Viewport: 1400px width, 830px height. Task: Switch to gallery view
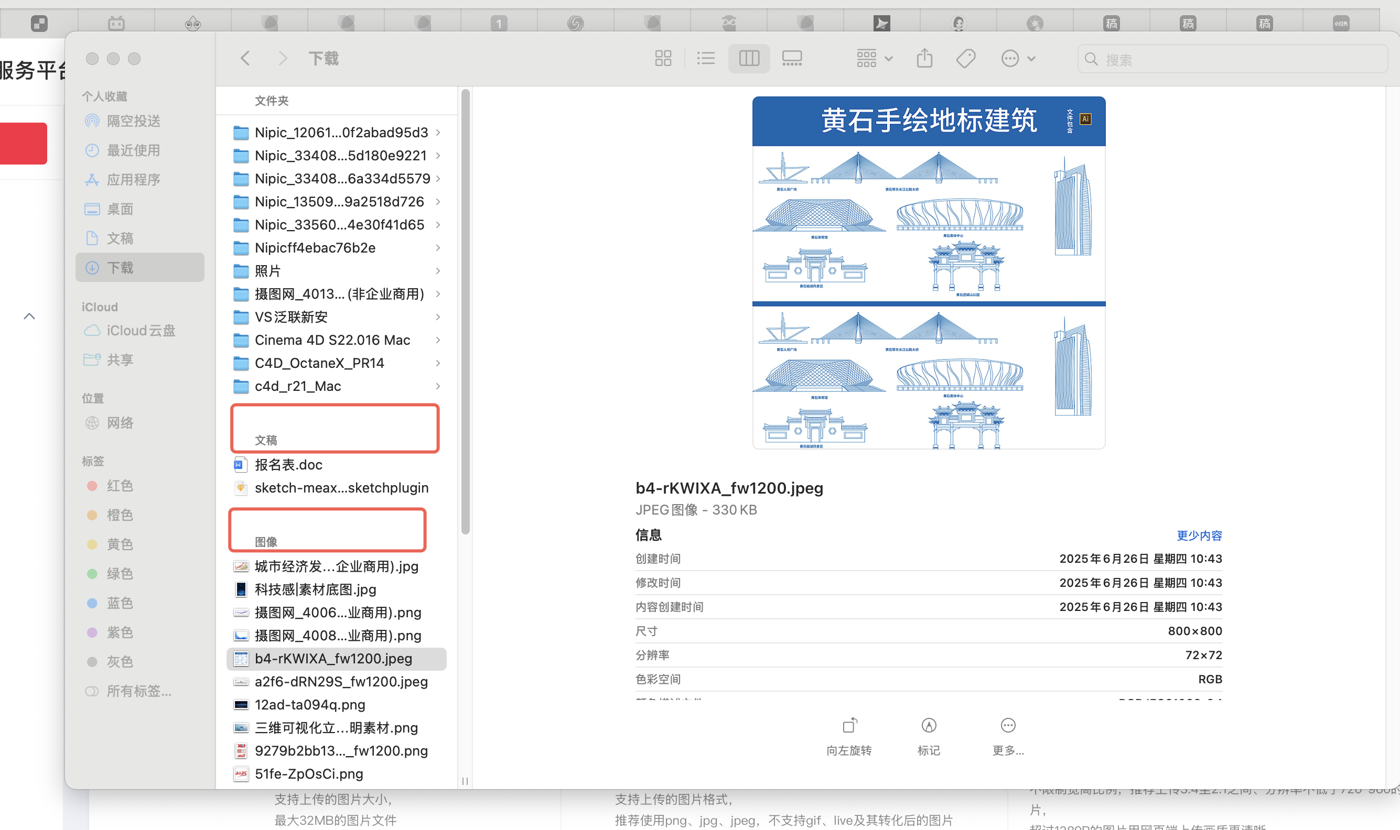tap(792, 58)
